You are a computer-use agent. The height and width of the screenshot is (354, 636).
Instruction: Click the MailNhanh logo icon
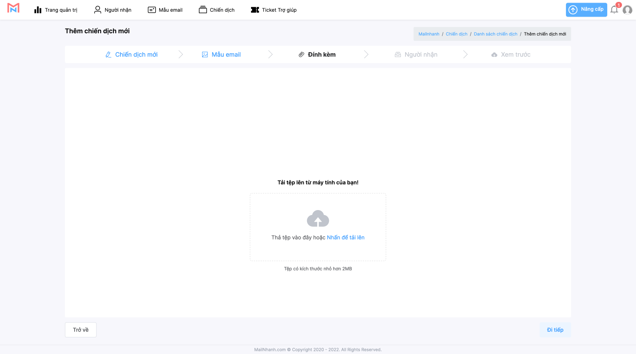13,8
